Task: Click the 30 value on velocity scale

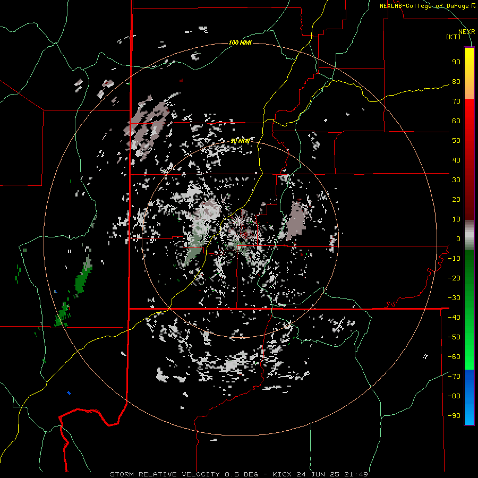Action: [x=456, y=180]
